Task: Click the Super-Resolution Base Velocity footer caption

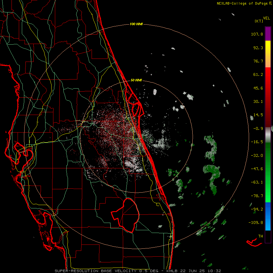Action: pyautogui.click(x=138, y=271)
